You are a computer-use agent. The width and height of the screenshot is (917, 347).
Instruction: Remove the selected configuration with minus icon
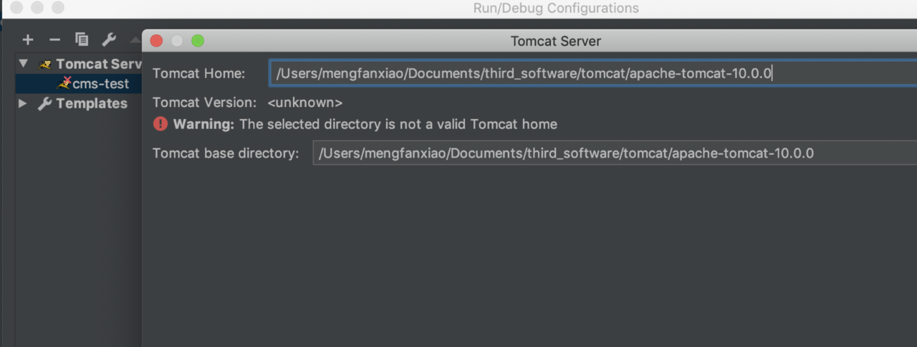coord(54,39)
